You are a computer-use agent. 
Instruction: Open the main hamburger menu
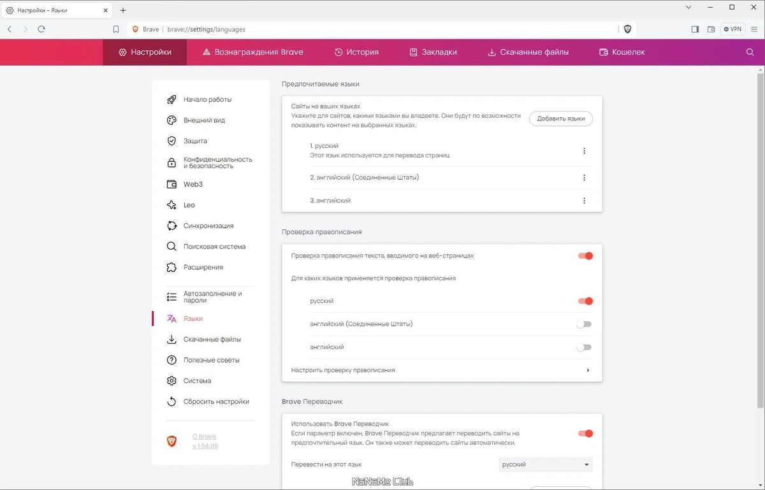coord(755,29)
